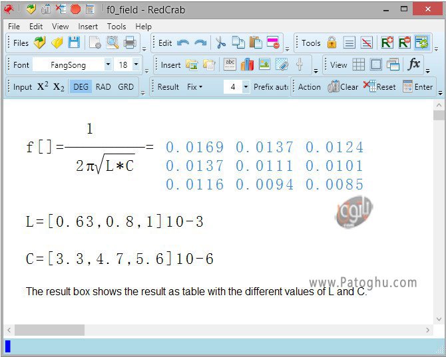Click the vertical scrollbar thumb
This screenshot has height=357, width=446.
439,116
